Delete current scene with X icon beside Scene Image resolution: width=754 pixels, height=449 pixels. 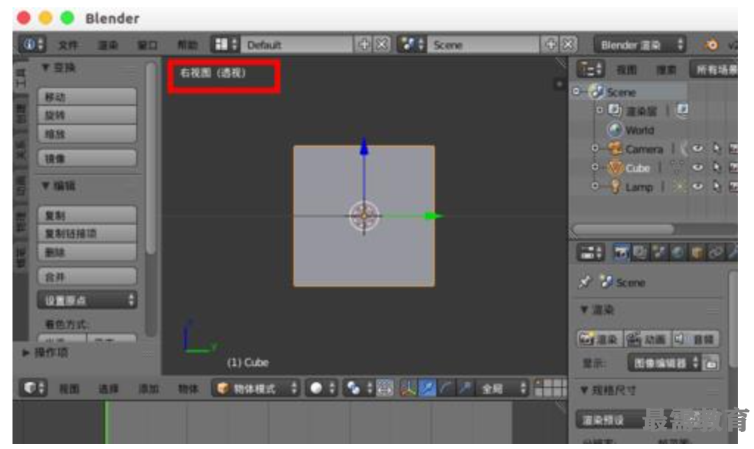569,45
